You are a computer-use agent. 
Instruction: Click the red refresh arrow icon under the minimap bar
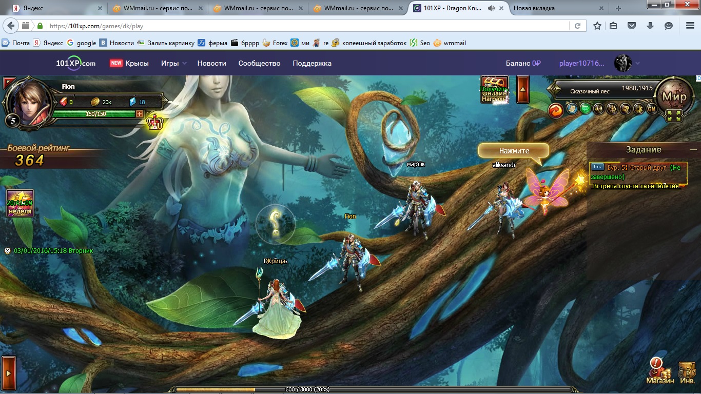pyautogui.click(x=556, y=110)
